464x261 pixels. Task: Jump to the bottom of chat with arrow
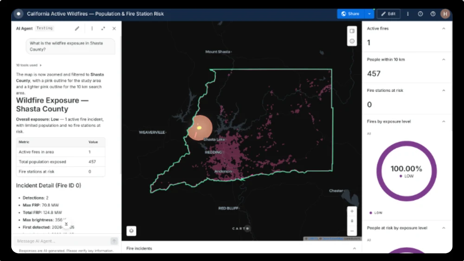click(66, 224)
